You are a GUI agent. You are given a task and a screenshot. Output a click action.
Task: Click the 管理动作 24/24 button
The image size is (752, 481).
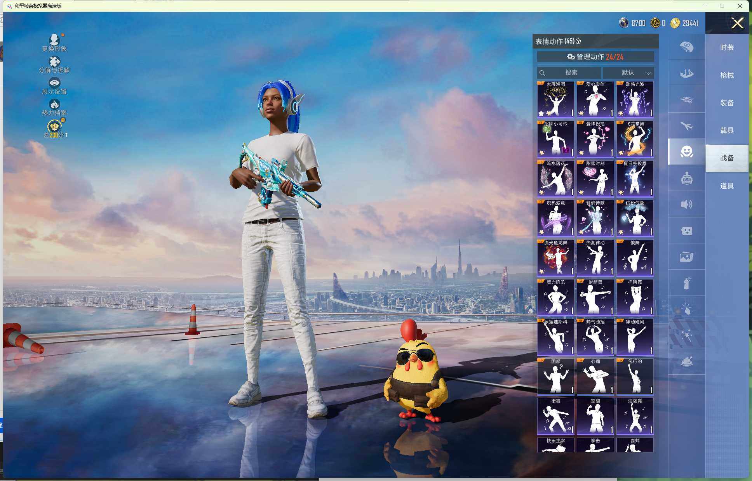[x=595, y=57]
